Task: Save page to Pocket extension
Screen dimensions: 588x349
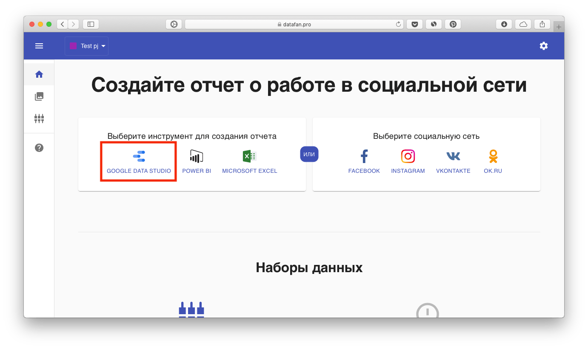Action: pyautogui.click(x=414, y=24)
